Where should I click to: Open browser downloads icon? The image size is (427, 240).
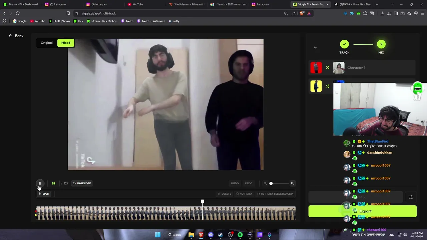click(x=382, y=13)
